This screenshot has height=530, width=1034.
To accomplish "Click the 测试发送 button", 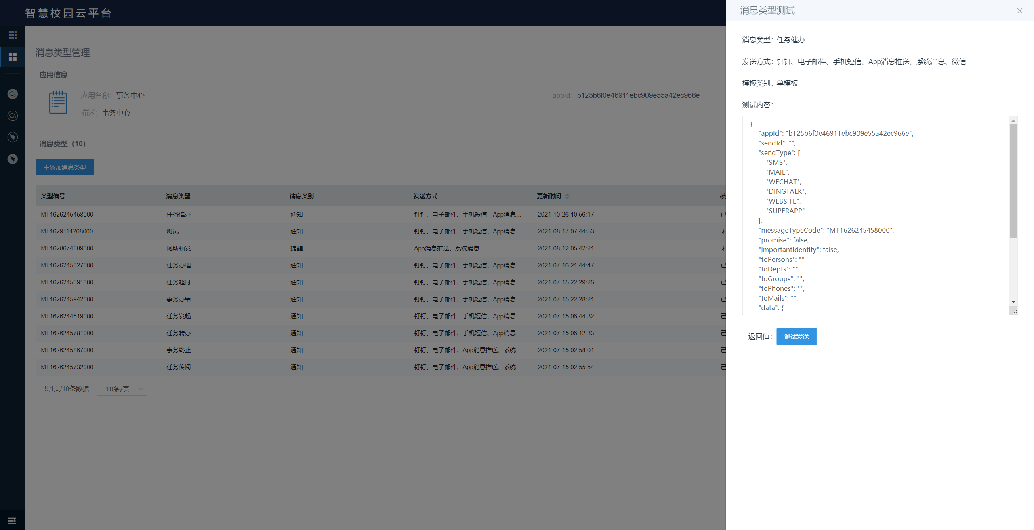I will 796,337.
